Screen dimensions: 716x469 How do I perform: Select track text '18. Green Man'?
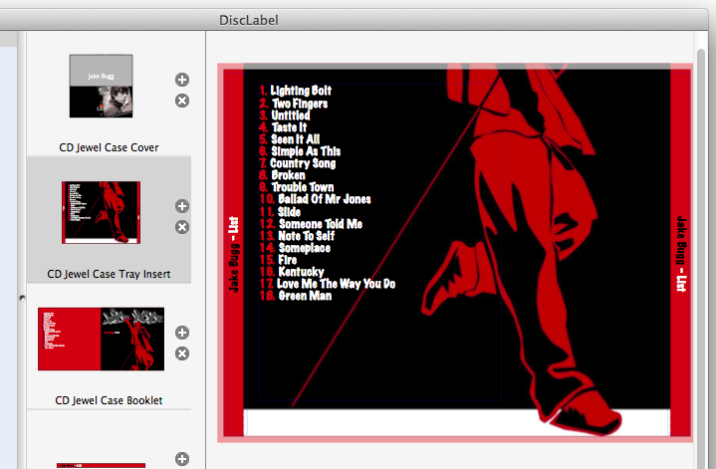tap(296, 296)
